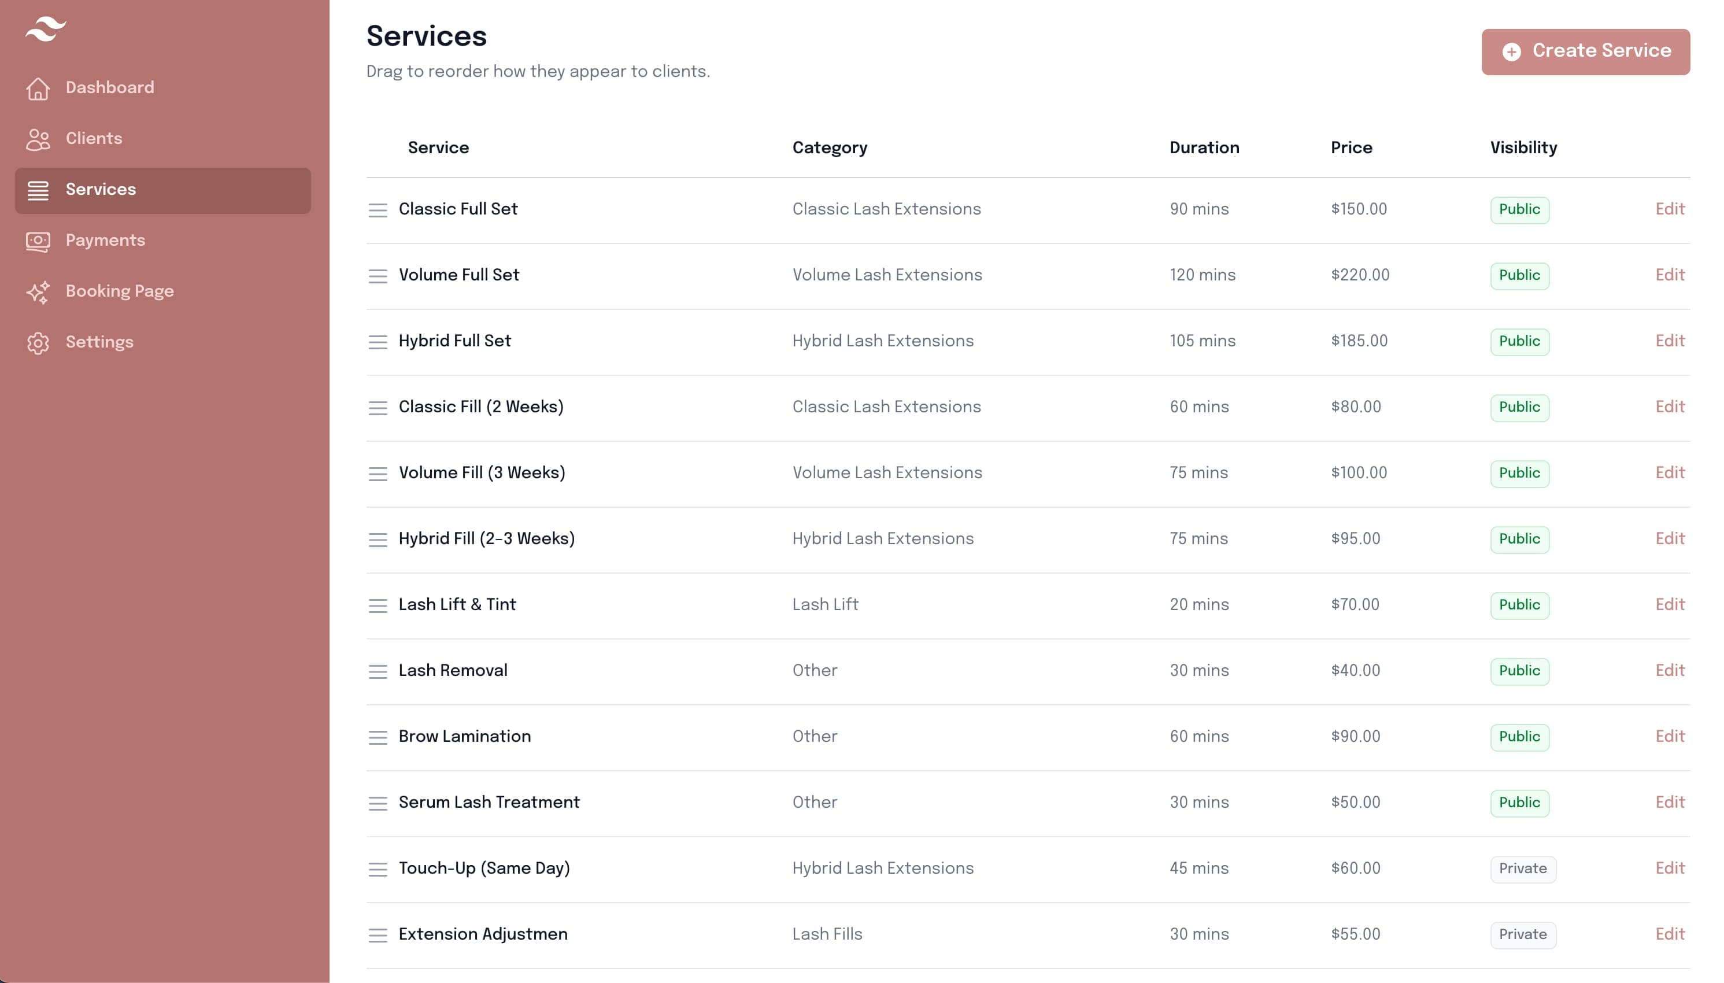
Task: Edit the Volume Full Set service
Action: 1668,275
